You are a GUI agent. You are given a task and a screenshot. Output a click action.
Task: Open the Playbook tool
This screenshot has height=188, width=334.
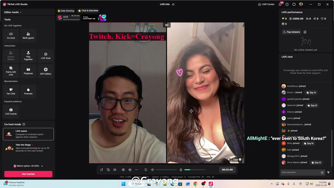click(28, 71)
